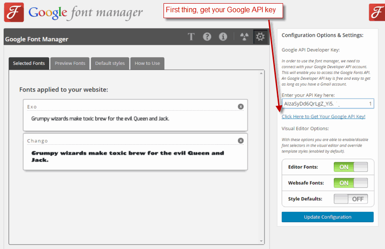This screenshot has width=385, height=249.
Task: Toggle the Websafe Fonts switch
Action: coord(351,183)
